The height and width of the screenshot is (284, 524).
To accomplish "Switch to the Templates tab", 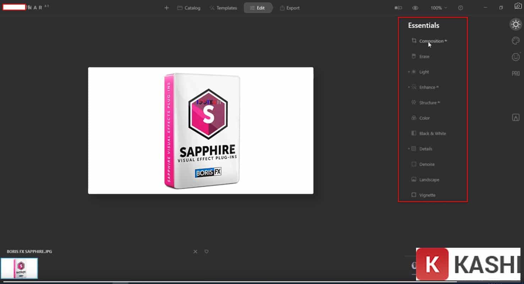I will click(x=223, y=8).
